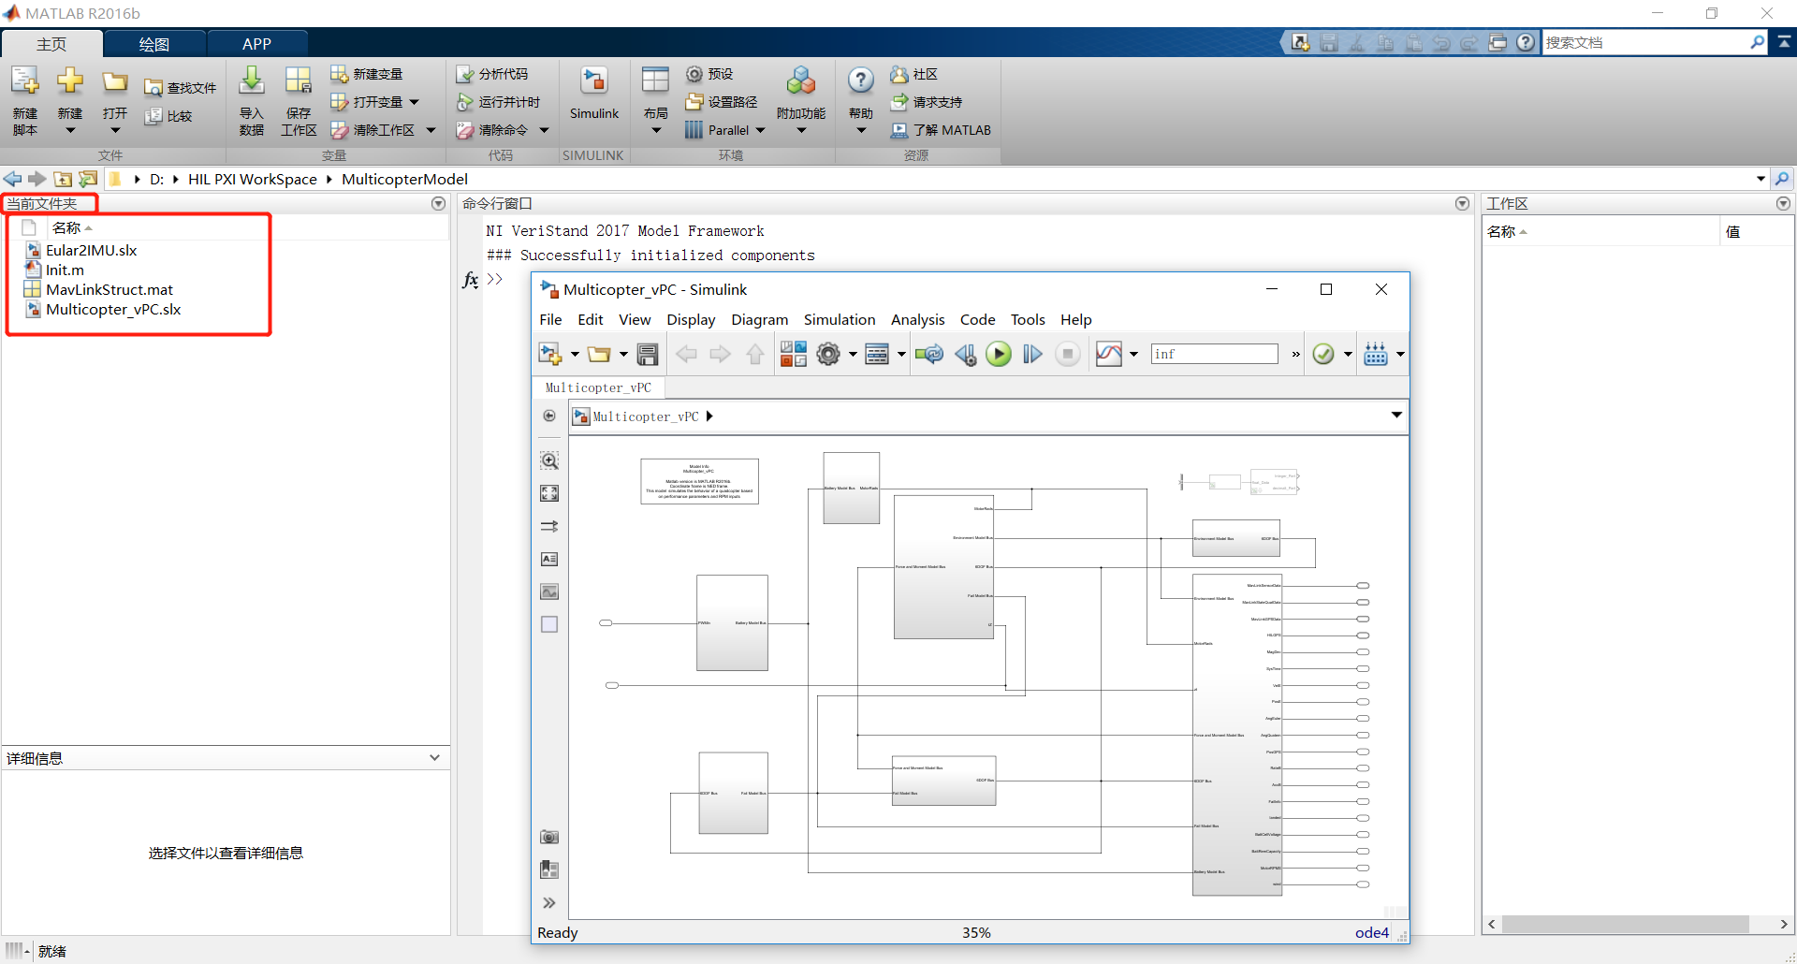Click the Workspace scrollbar right arrow
1797x964 pixels.
tap(1784, 924)
